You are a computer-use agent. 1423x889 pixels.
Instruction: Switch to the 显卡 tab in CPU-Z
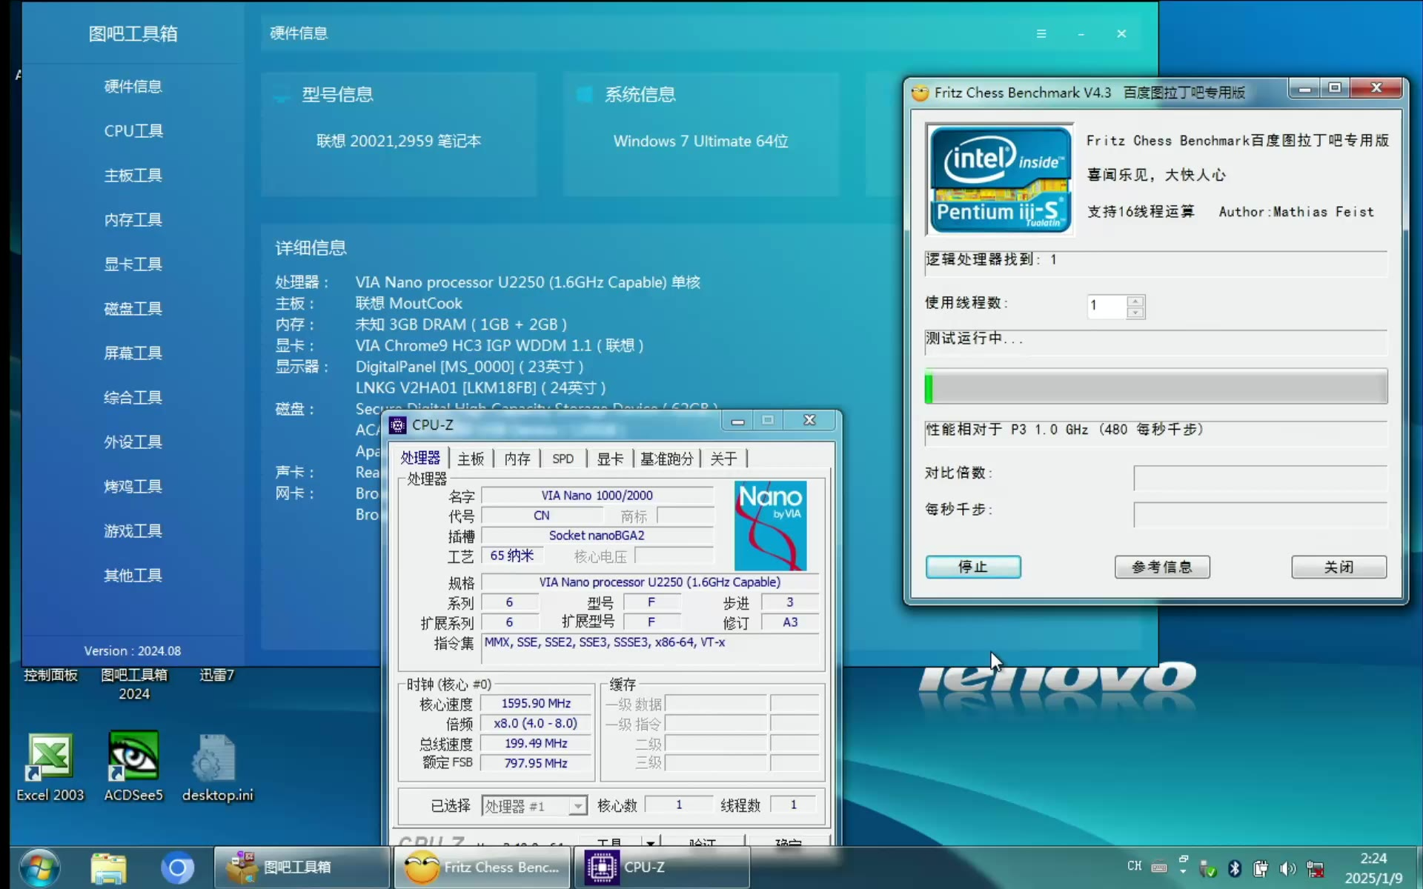coord(610,459)
